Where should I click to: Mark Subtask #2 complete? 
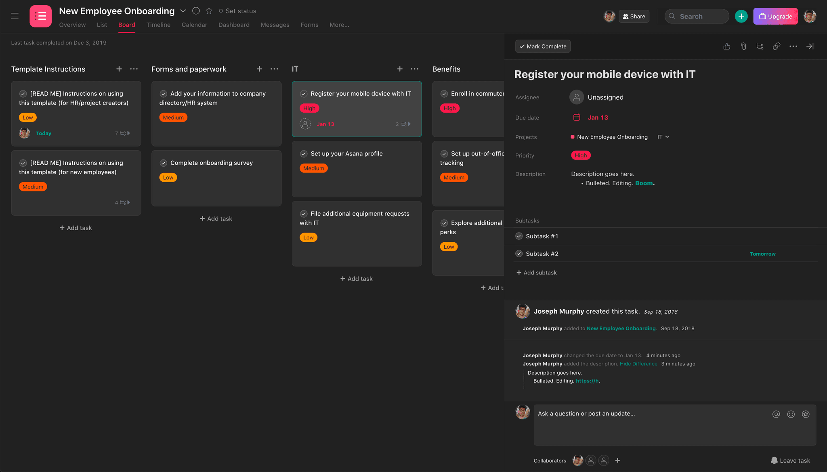coord(519,254)
